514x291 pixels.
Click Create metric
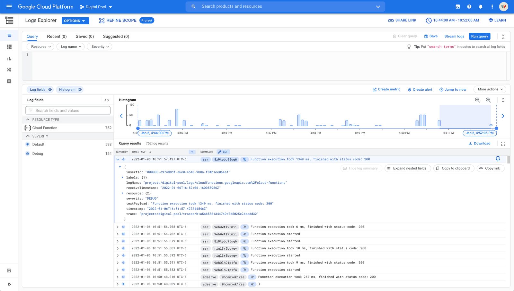386,89
